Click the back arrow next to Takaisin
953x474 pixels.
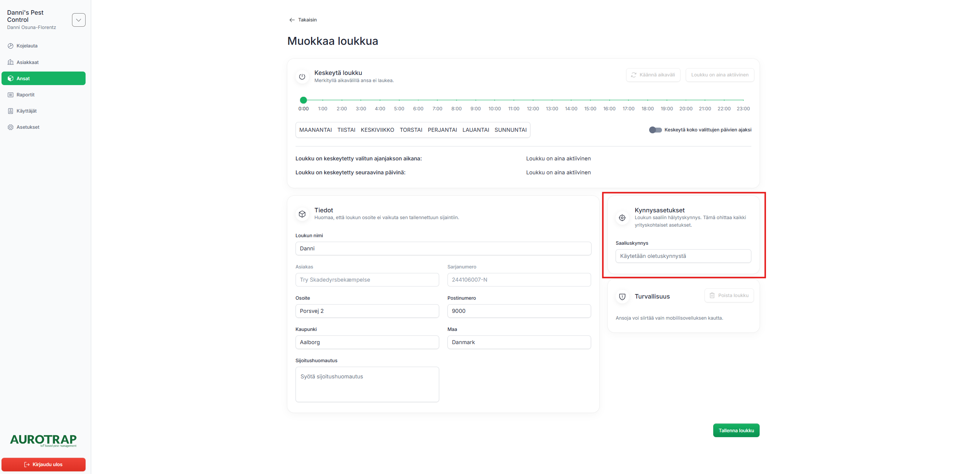pos(292,20)
